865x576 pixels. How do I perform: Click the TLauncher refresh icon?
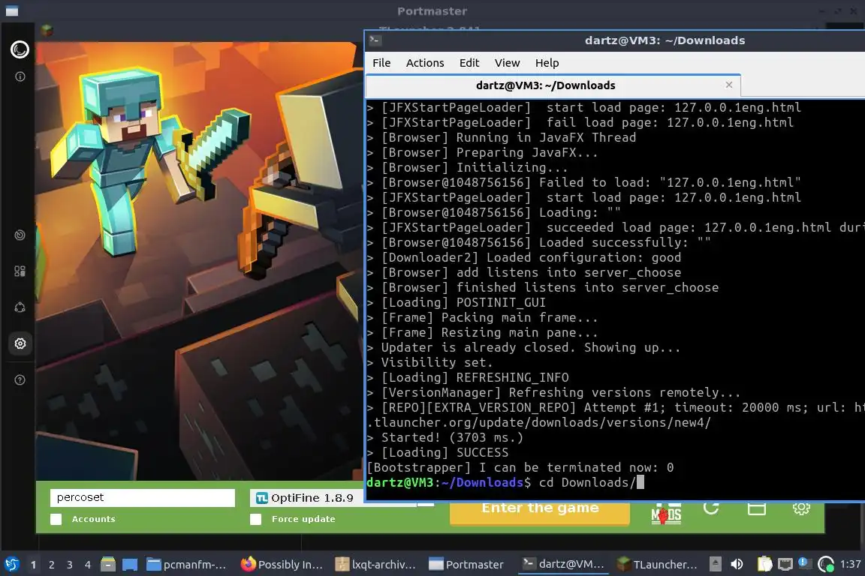[x=711, y=508]
